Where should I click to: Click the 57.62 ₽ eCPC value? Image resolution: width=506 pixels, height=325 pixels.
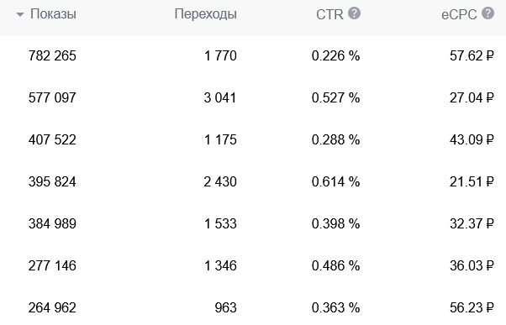click(472, 55)
